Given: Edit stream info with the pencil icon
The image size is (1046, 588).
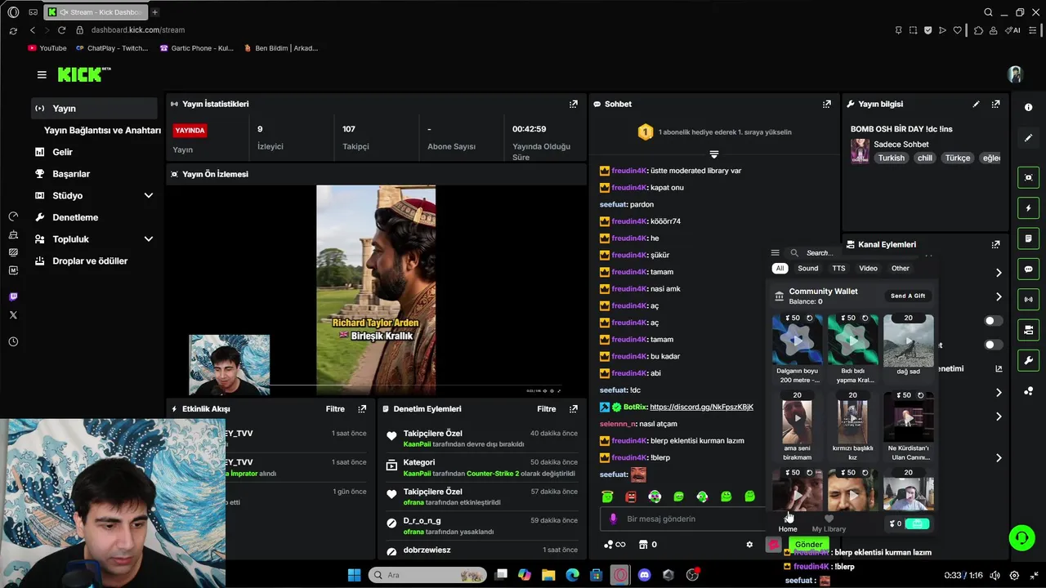Looking at the screenshot, I should [976, 104].
